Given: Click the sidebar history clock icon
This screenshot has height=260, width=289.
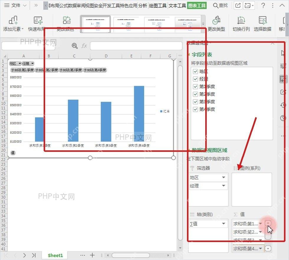Looking at the screenshot, I should pos(283,105).
